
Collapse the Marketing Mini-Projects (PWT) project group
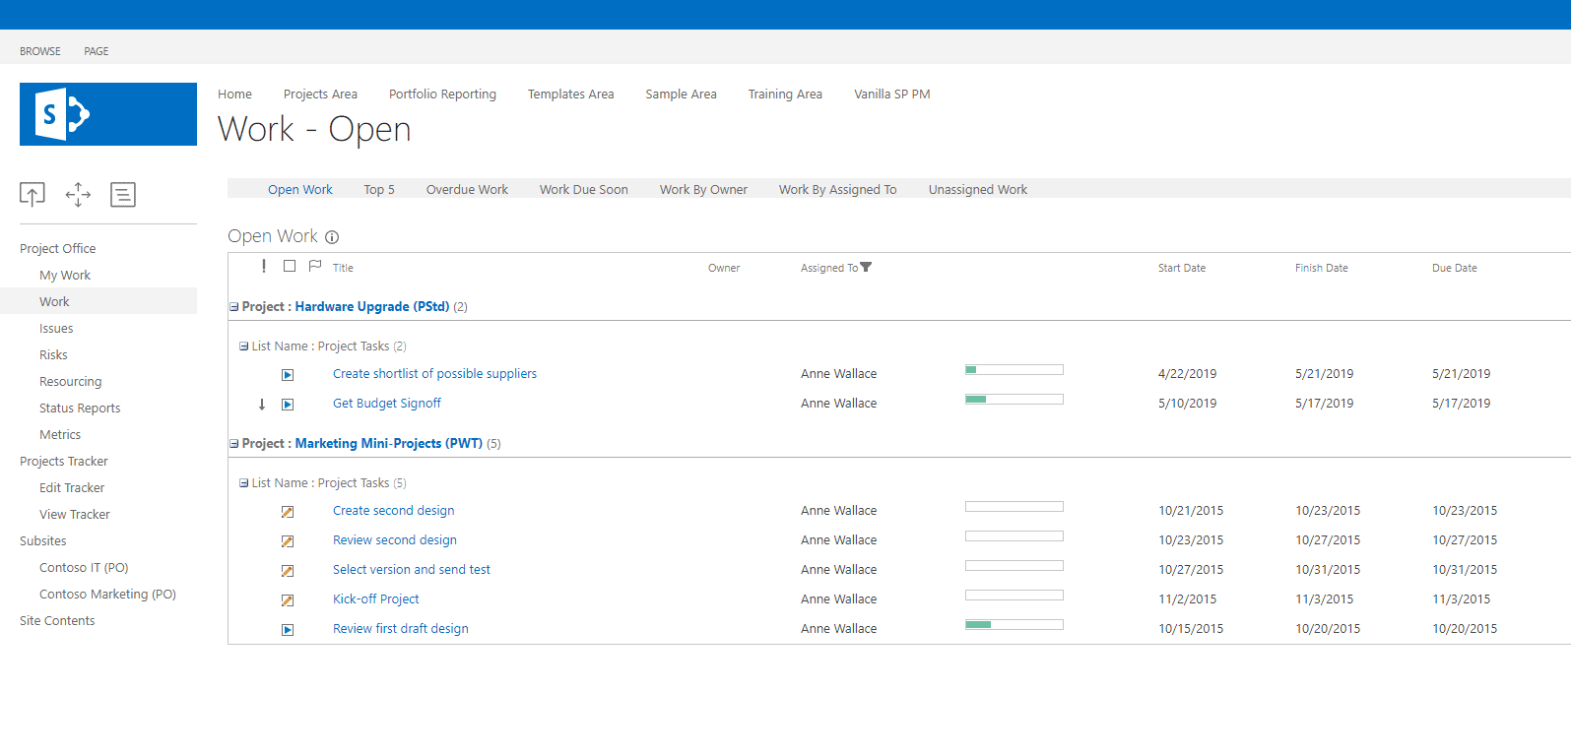[x=234, y=444]
